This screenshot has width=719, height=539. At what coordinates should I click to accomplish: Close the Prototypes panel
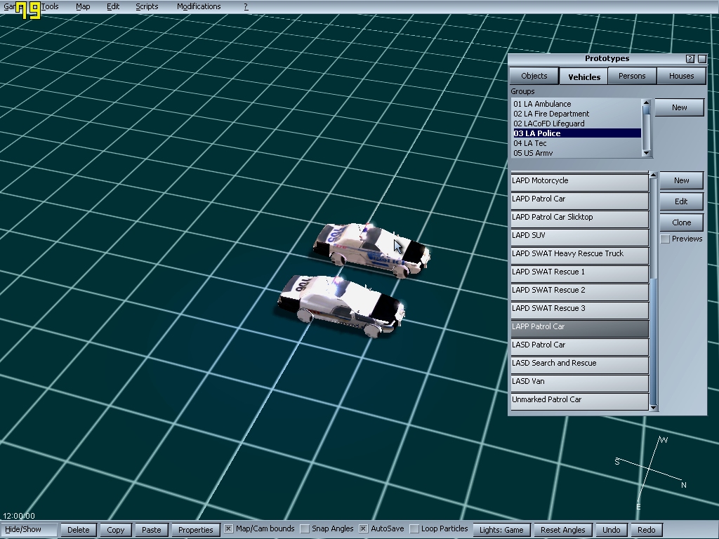point(702,59)
